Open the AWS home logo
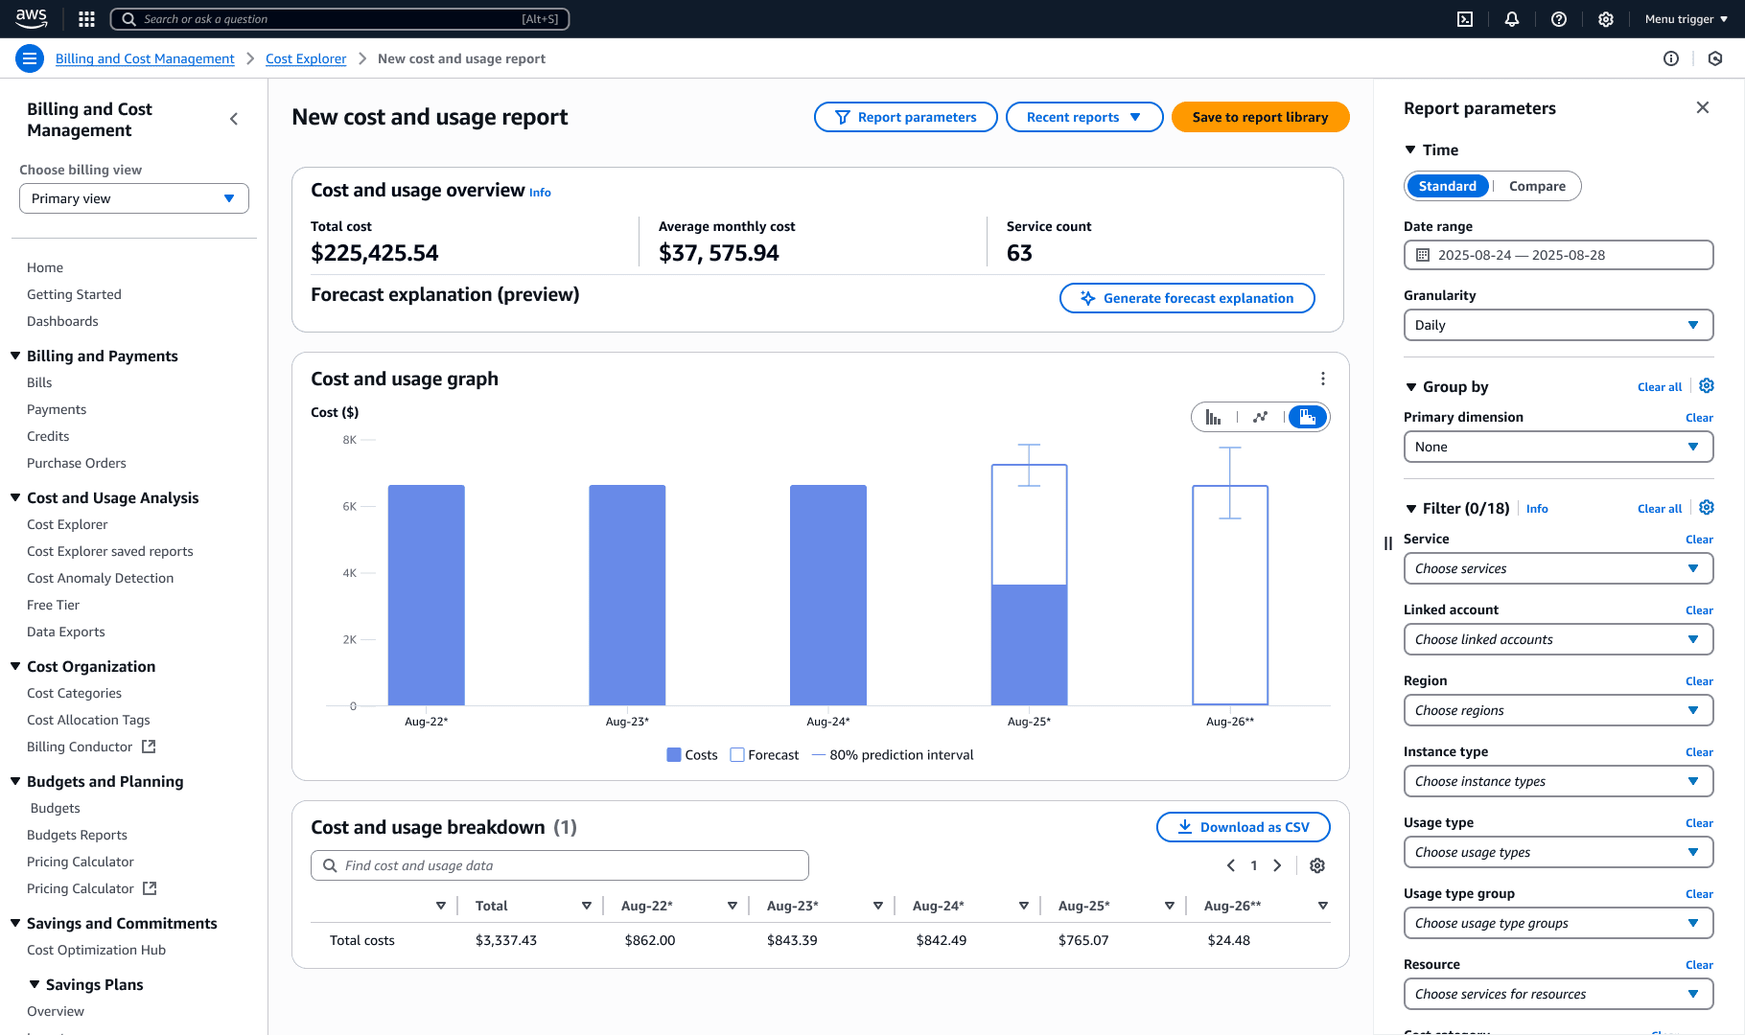This screenshot has height=1035, width=1745. point(32,18)
